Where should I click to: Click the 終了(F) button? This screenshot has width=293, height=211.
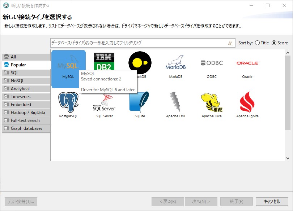point(236,202)
